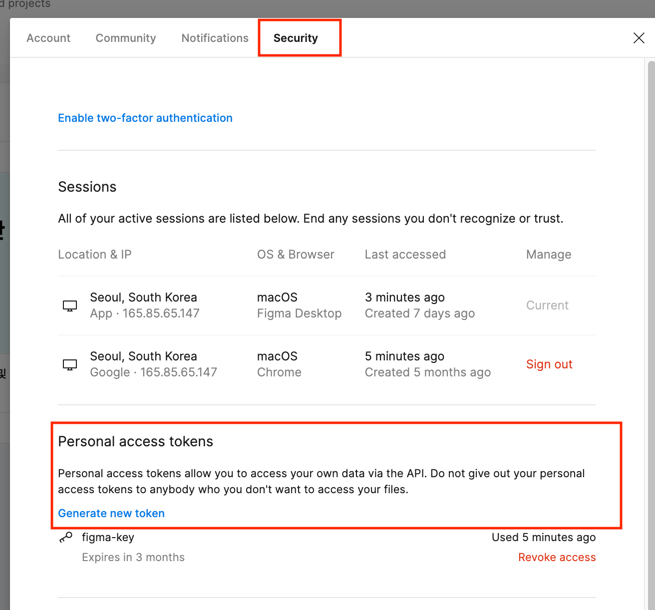Enable two-factor authentication link
Image resolution: width=655 pixels, height=610 pixels.
145,118
